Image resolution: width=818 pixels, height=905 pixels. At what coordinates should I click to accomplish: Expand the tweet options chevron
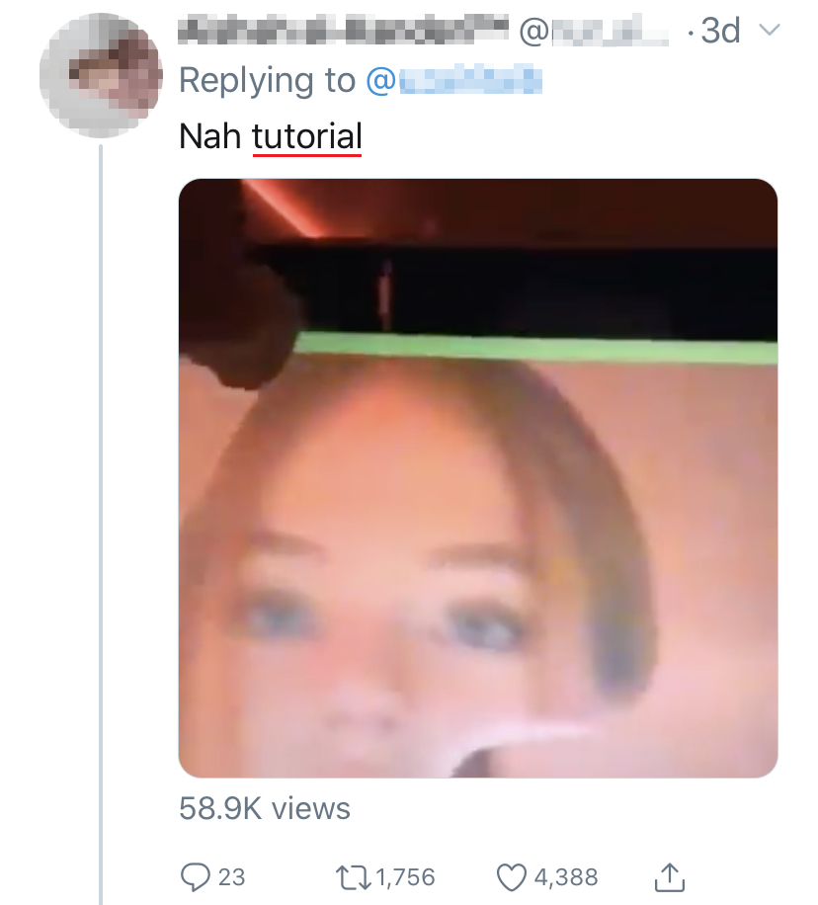tap(769, 32)
